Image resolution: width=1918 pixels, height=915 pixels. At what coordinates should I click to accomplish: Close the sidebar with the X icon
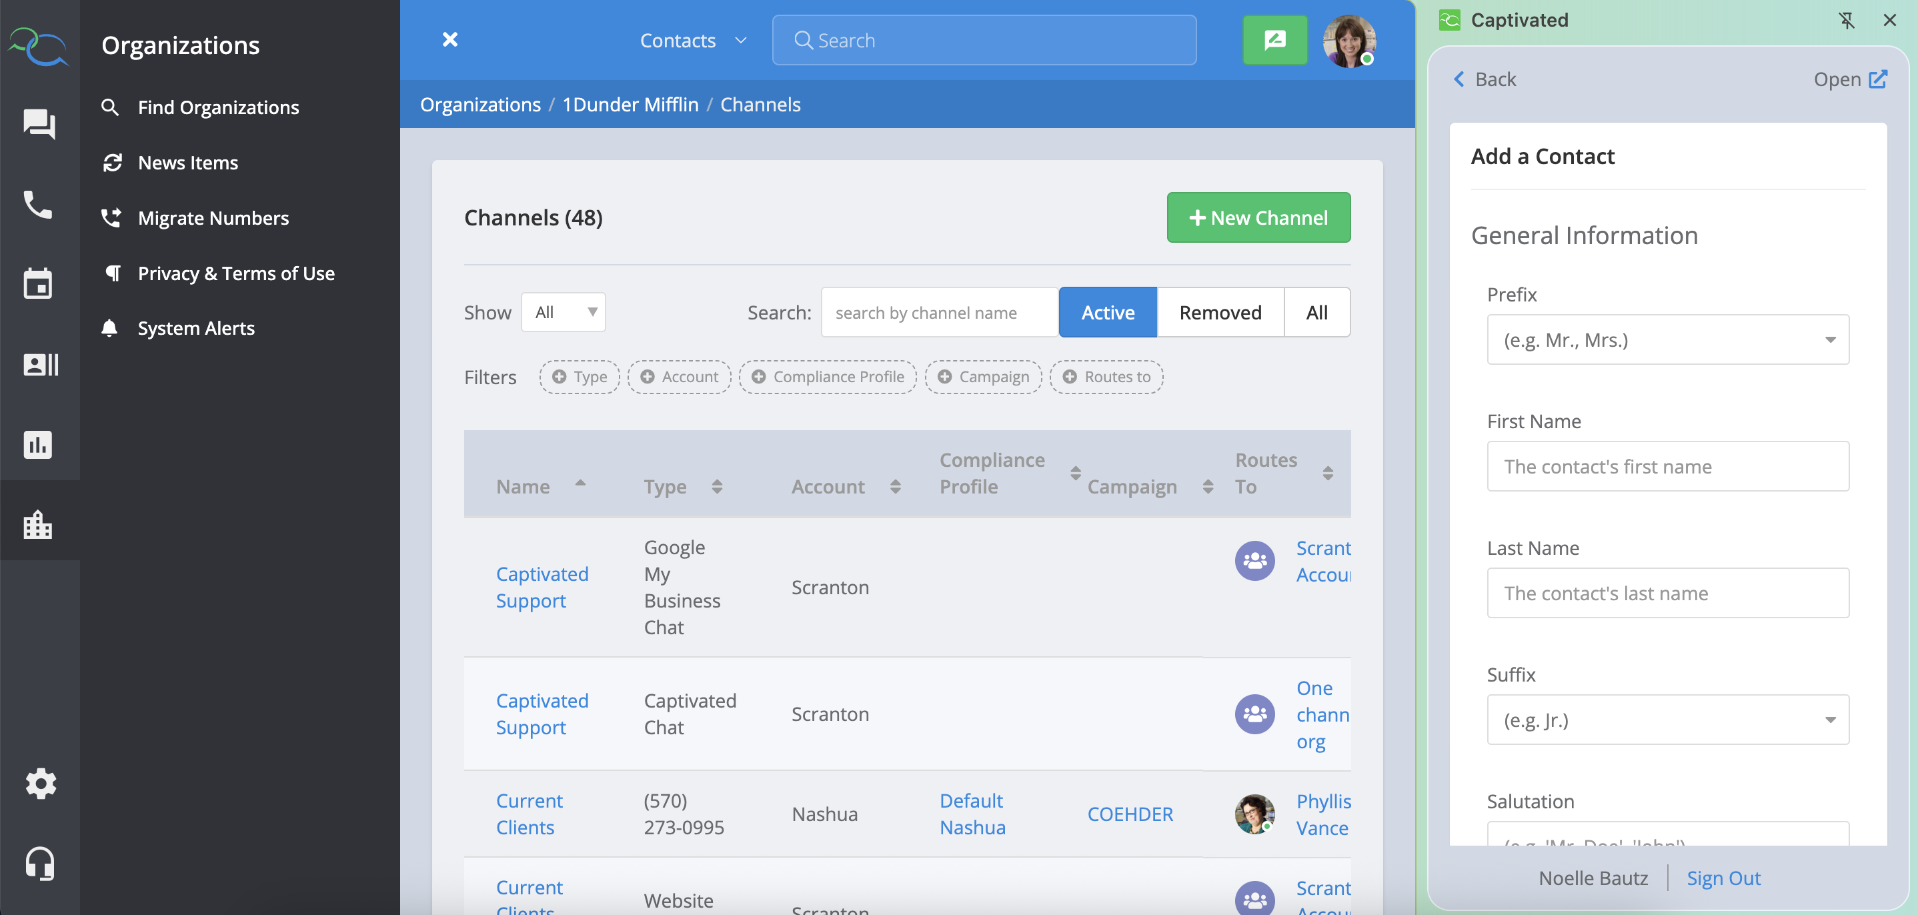[x=449, y=39]
